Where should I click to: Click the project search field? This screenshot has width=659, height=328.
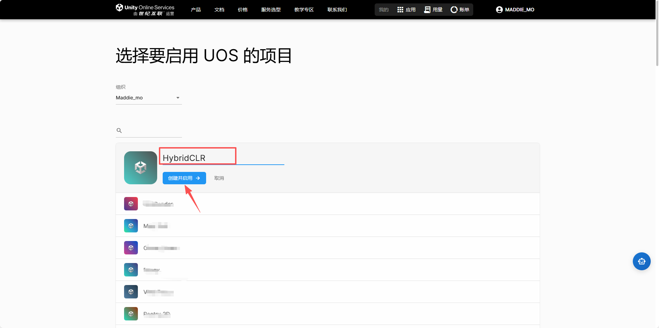pyautogui.click(x=149, y=131)
